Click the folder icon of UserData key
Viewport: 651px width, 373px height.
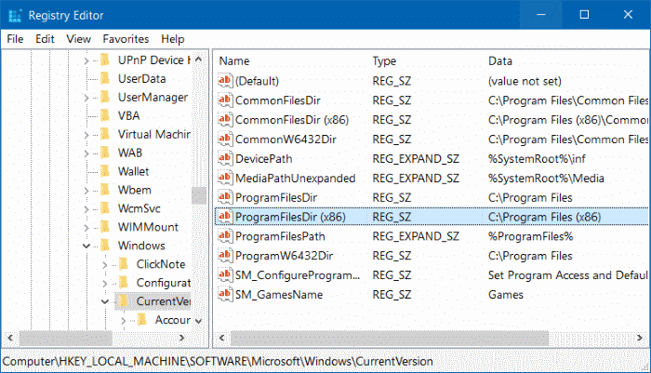(105, 78)
